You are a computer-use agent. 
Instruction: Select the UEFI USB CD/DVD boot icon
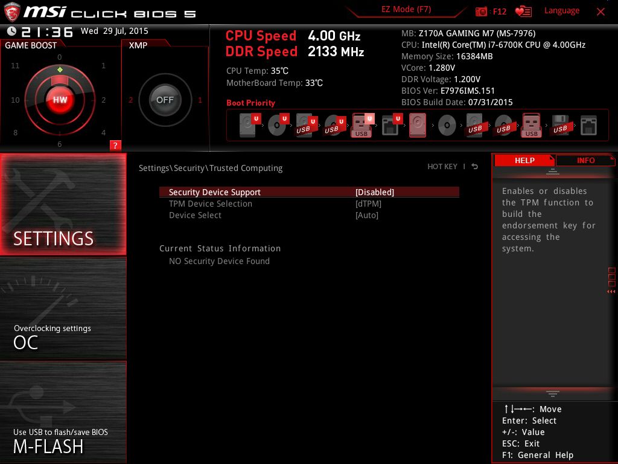pyautogui.click(x=335, y=125)
